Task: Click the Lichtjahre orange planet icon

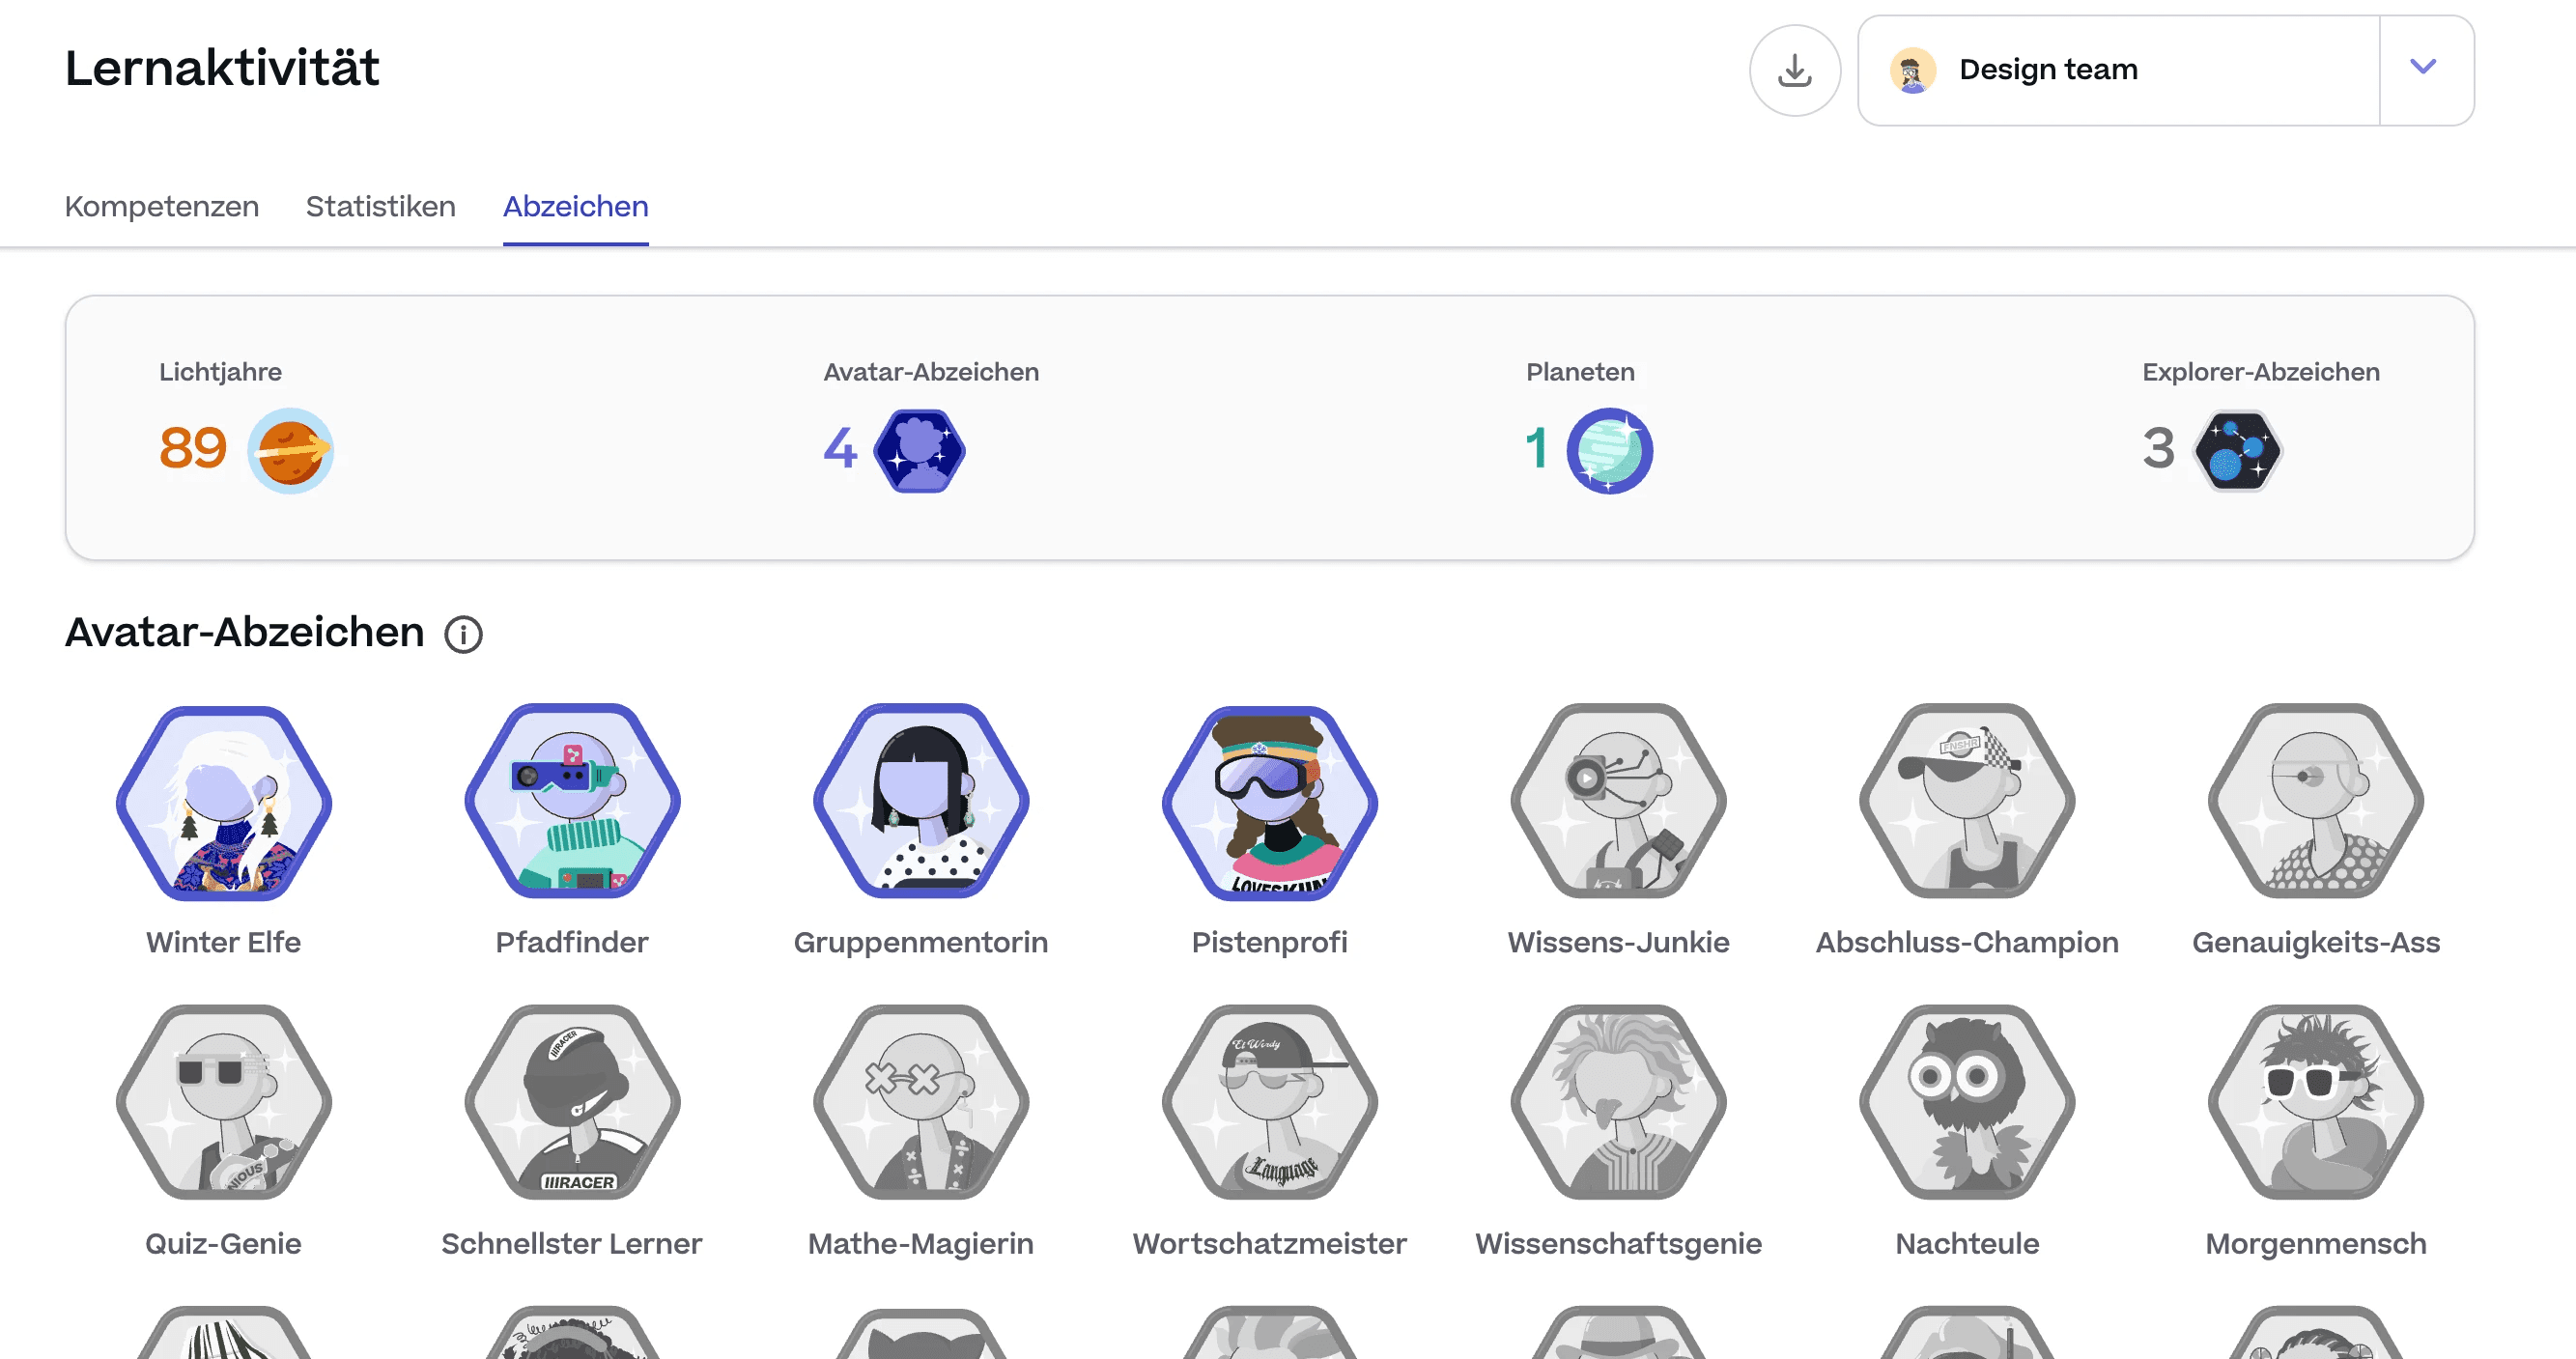Action: pos(290,450)
